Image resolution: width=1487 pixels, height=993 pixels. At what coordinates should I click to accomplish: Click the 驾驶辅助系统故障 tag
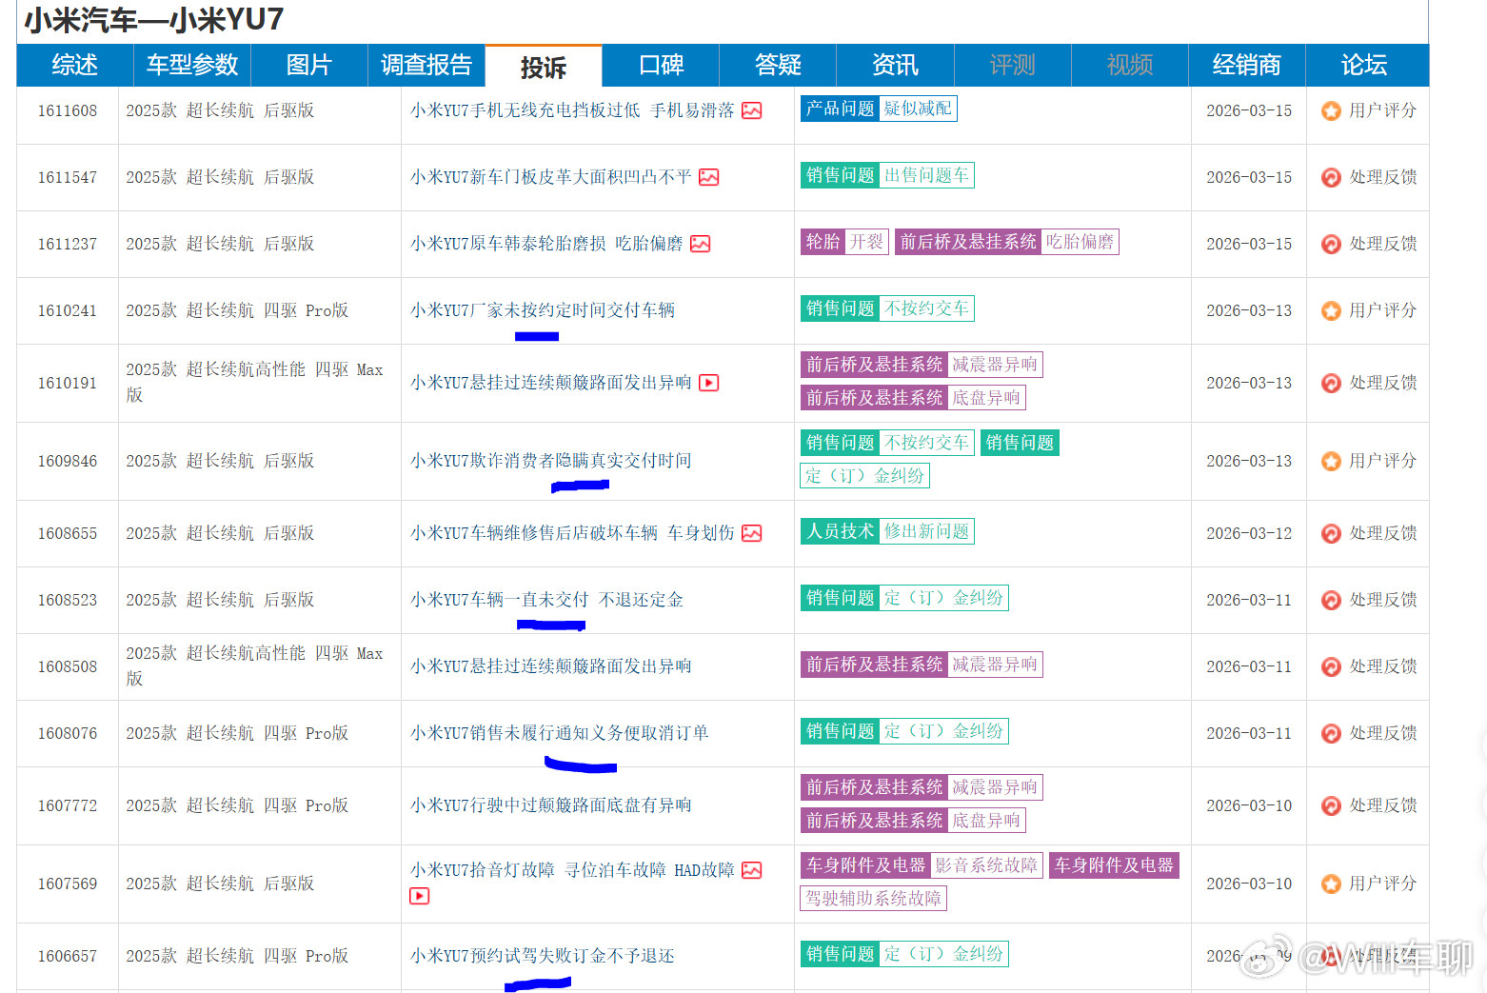tap(874, 899)
